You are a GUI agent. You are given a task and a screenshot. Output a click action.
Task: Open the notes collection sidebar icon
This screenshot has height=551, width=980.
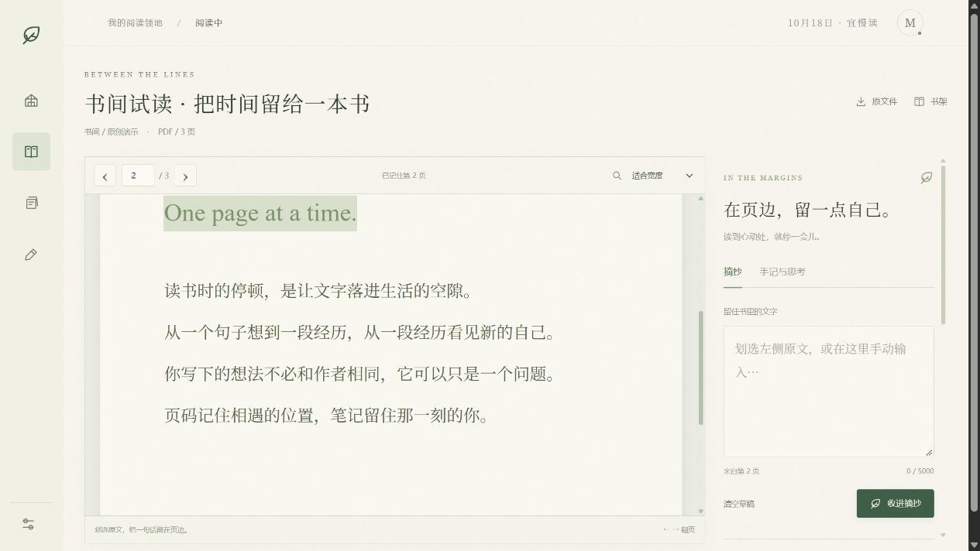pos(31,203)
